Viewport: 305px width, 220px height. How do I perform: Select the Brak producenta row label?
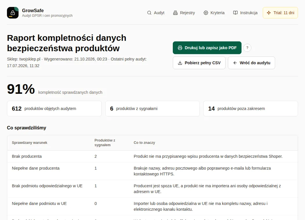(x=27, y=156)
